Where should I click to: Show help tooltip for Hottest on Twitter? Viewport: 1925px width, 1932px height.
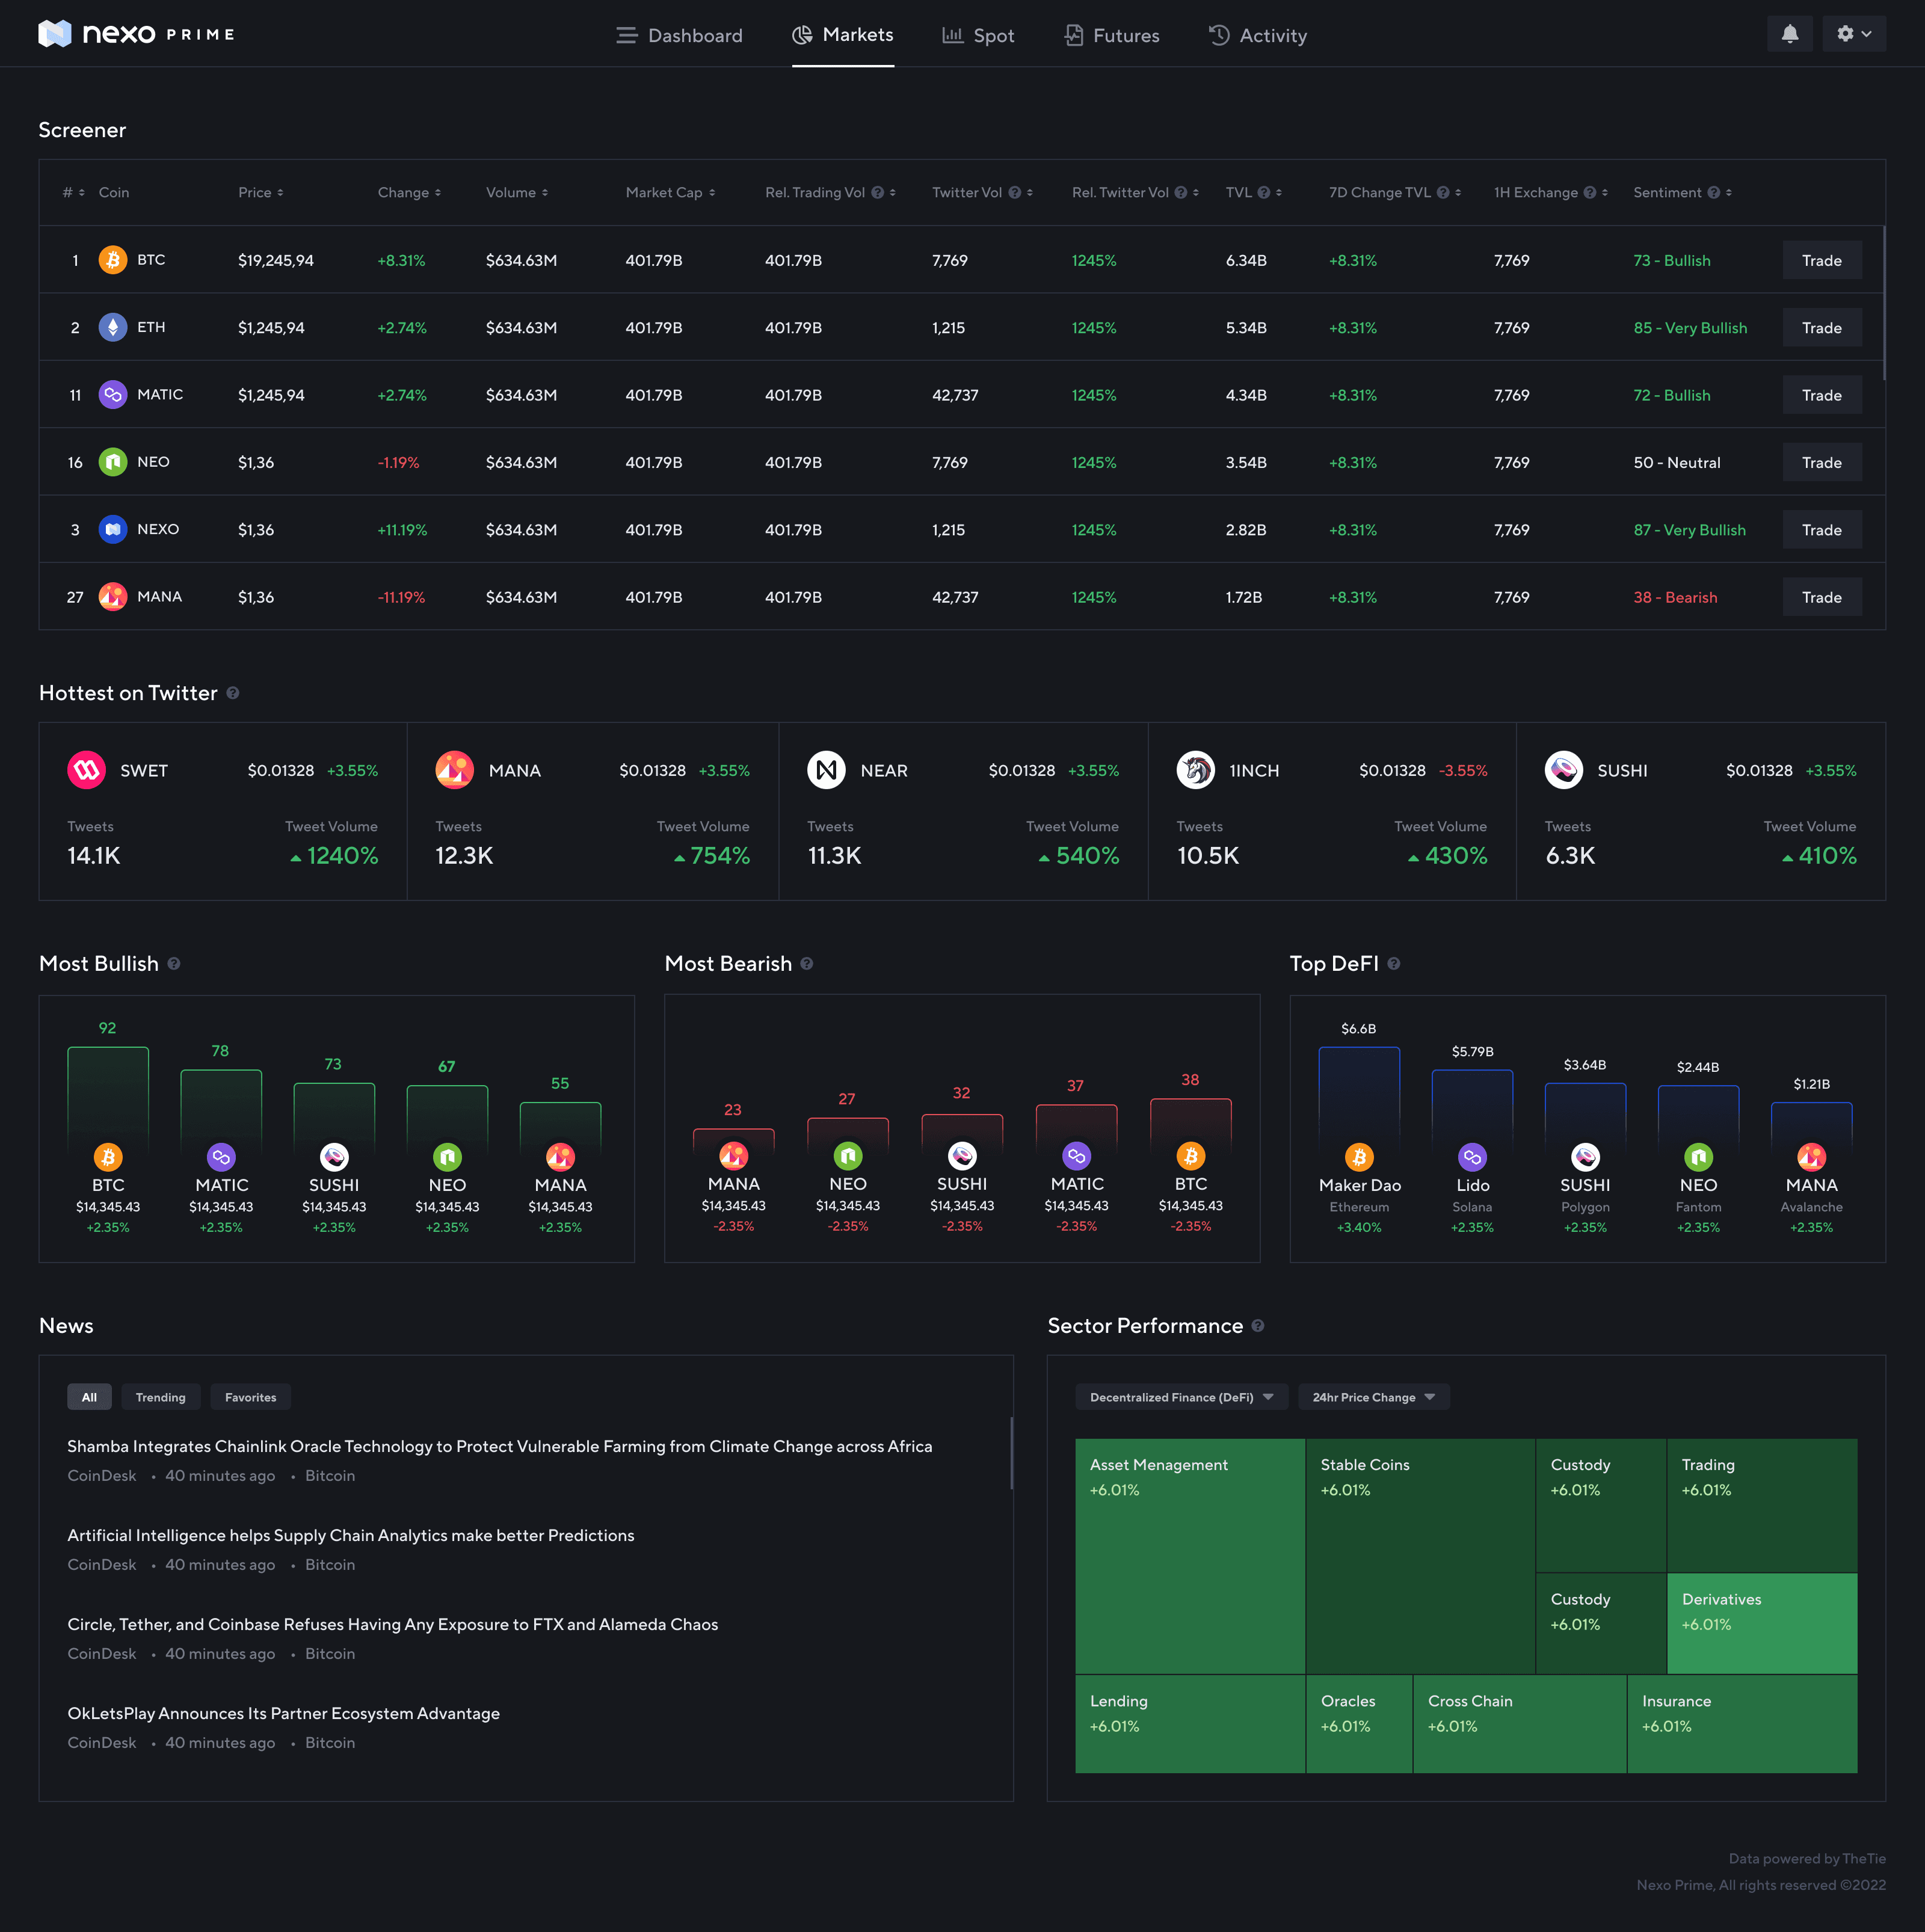pos(233,693)
